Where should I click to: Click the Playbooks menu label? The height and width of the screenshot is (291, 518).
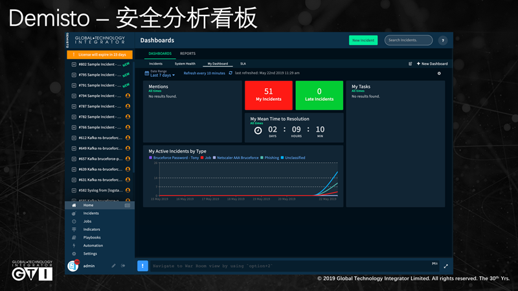click(92, 237)
